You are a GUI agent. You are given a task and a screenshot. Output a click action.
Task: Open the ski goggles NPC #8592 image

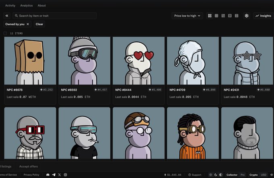[84, 61]
